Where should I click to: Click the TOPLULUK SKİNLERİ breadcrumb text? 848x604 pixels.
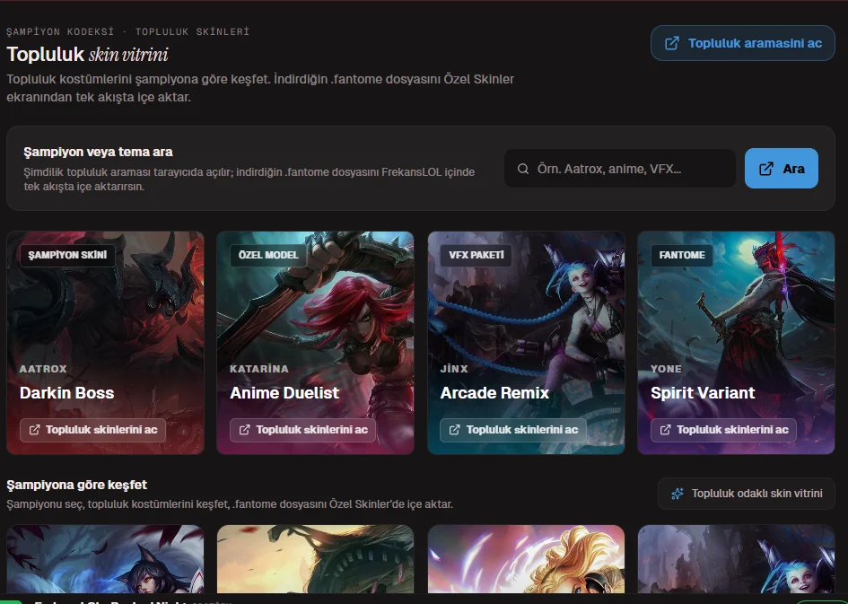(x=193, y=31)
